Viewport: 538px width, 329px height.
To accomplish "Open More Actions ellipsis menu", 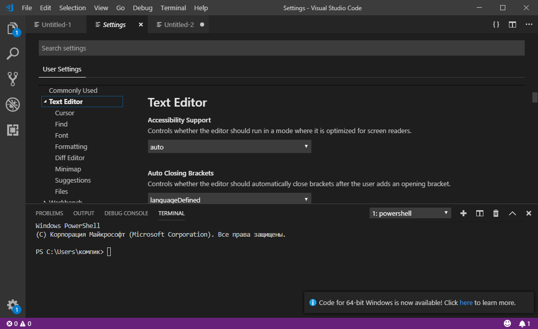I will coord(529,24).
